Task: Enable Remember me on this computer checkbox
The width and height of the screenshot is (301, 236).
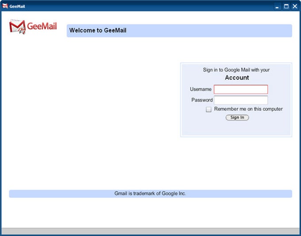Action: 208,110
